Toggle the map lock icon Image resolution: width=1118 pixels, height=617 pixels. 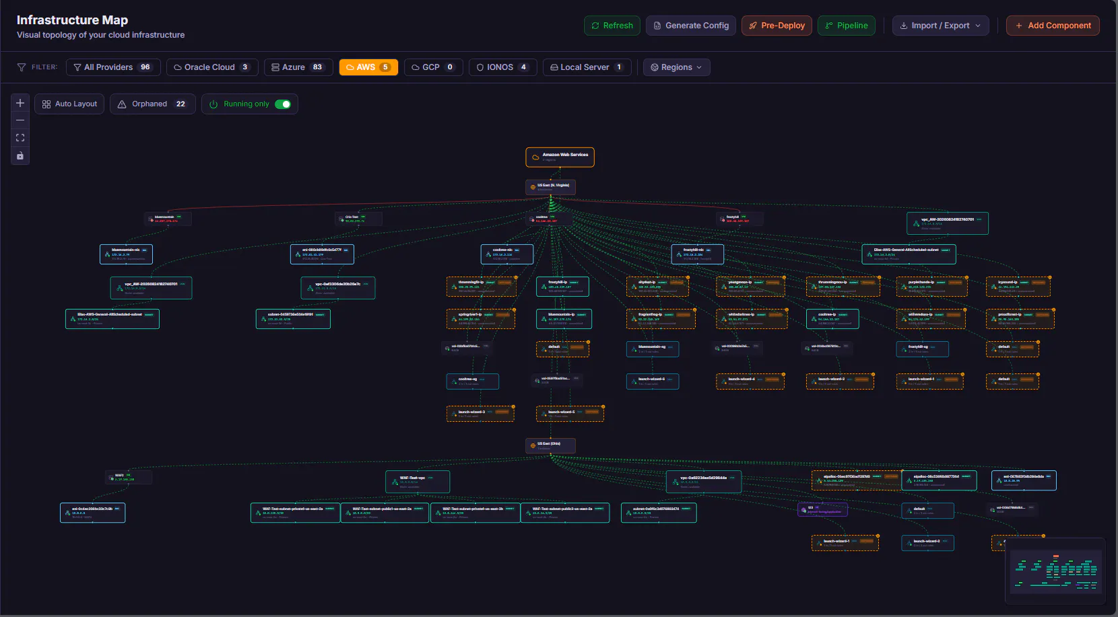tap(20, 155)
